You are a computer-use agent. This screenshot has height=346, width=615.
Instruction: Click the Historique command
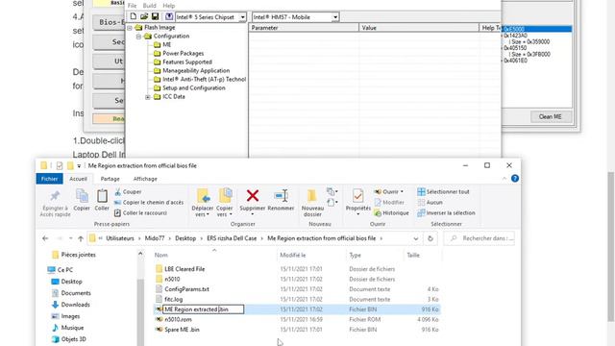pyautogui.click(x=391, y=213)
